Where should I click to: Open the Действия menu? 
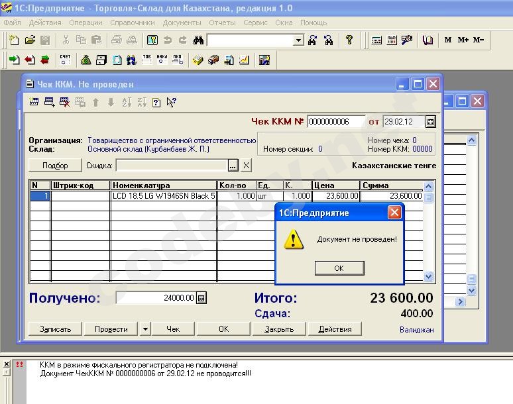pos(45,23)
